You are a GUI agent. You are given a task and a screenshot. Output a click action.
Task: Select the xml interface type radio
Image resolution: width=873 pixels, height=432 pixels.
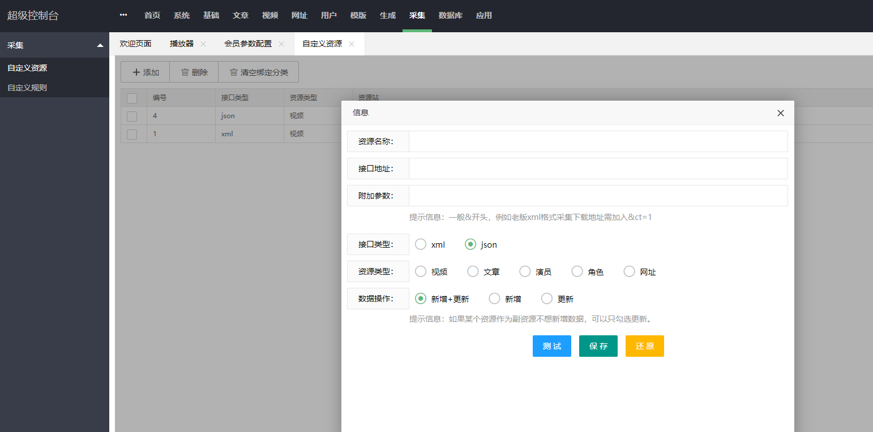point(421,244)
